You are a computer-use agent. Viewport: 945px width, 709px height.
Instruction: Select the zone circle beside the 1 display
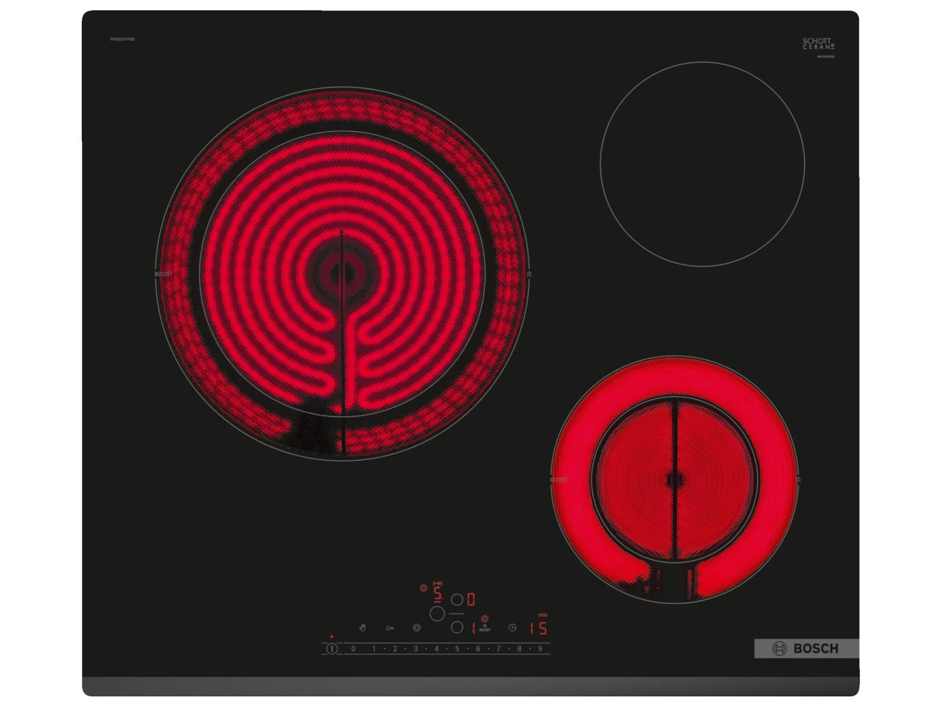click(457, 627)
